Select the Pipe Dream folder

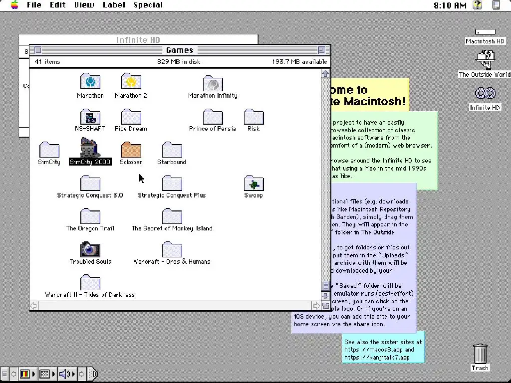[131, 117]
